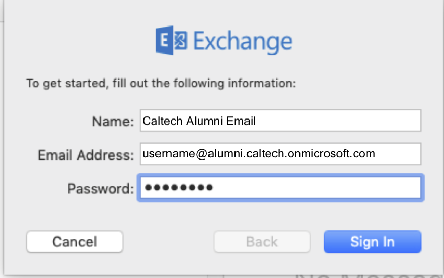The height and width of the screenshot is (278, 444).
Task: Click the blue Exchange logo icon
Action: [172, 41]
